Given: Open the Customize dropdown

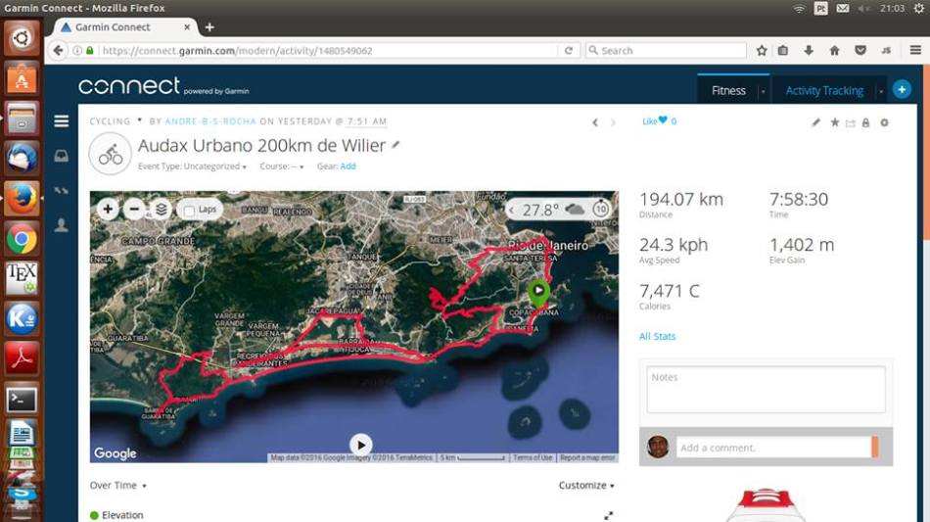Looking at the screenshot, I should (x=586, y=485).
